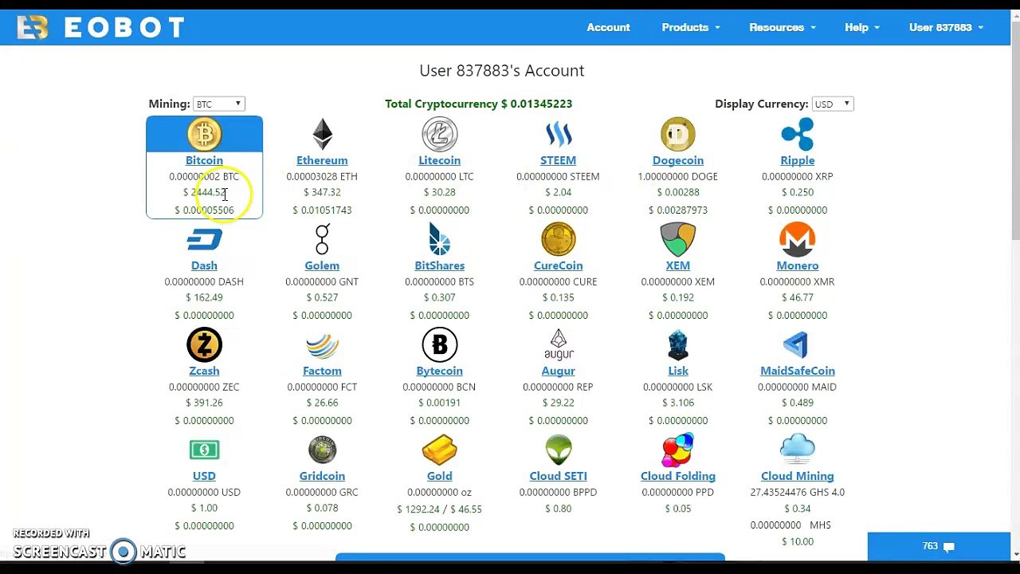Click the Zcash coin icon
Screen dimensions: 1020x574
pyautogui.click(x=204, y=344)
